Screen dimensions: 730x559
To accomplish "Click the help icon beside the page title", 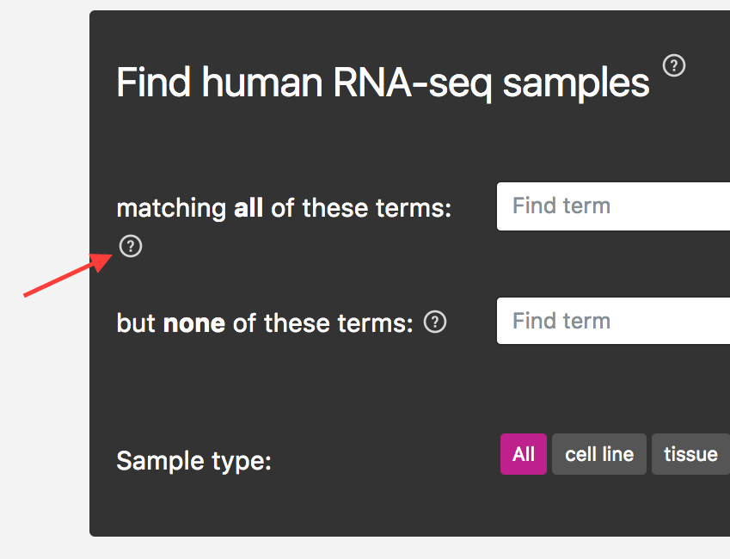I will (x=675, y=65).
